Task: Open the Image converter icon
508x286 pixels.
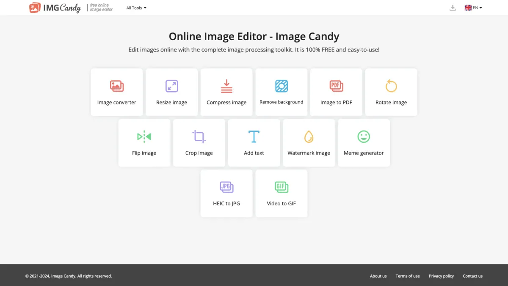Action: click(117, 86)
